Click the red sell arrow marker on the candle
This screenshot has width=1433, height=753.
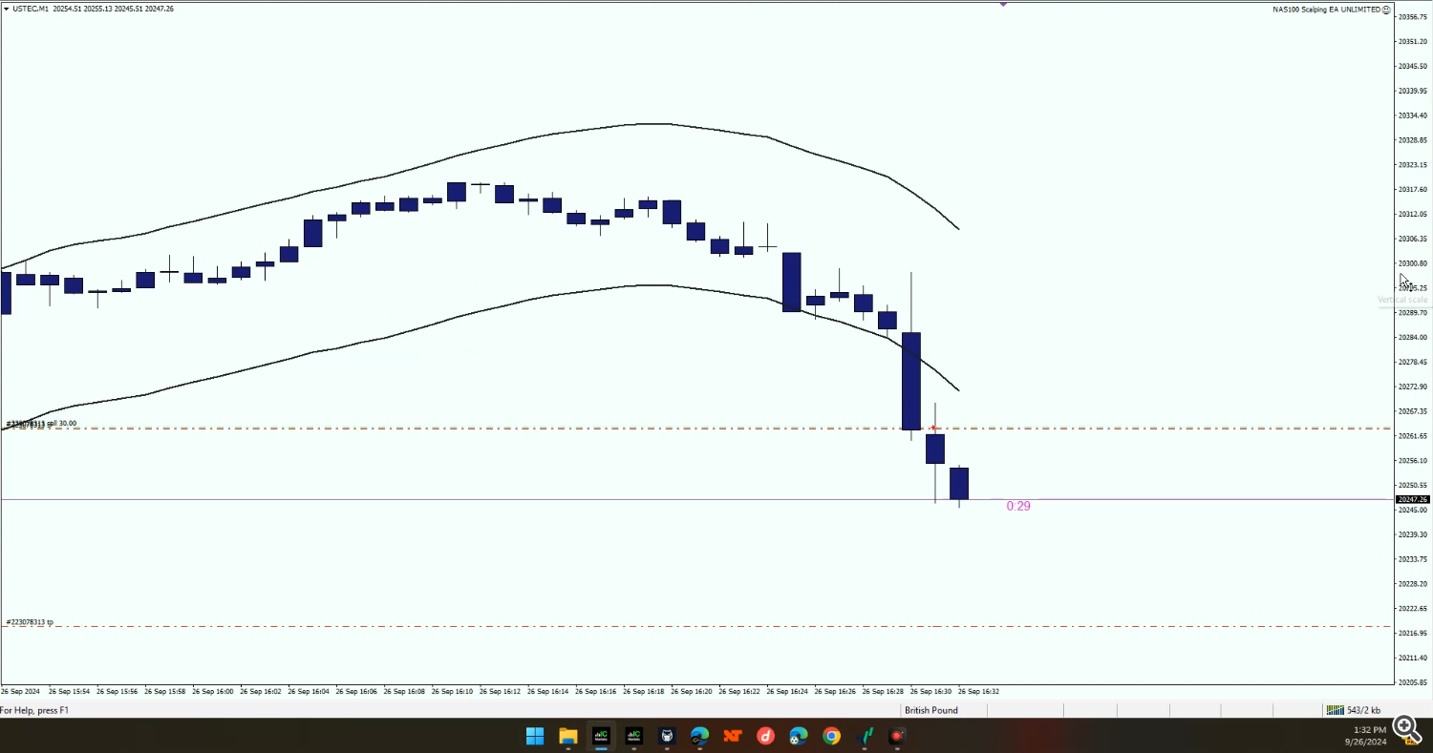pyautogui.click(x=933, y=429)
